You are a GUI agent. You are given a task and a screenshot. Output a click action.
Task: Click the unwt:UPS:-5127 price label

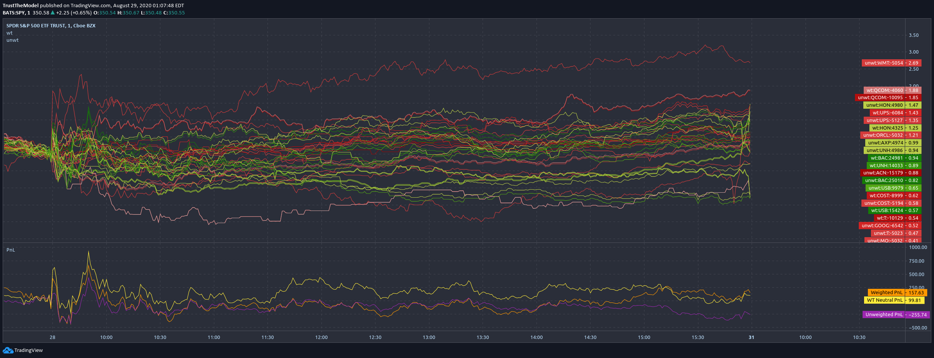click(x=893, y=120)
